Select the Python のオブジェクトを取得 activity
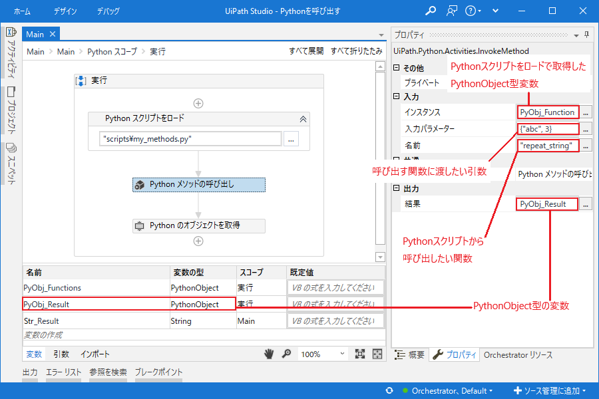 [198, 225]
